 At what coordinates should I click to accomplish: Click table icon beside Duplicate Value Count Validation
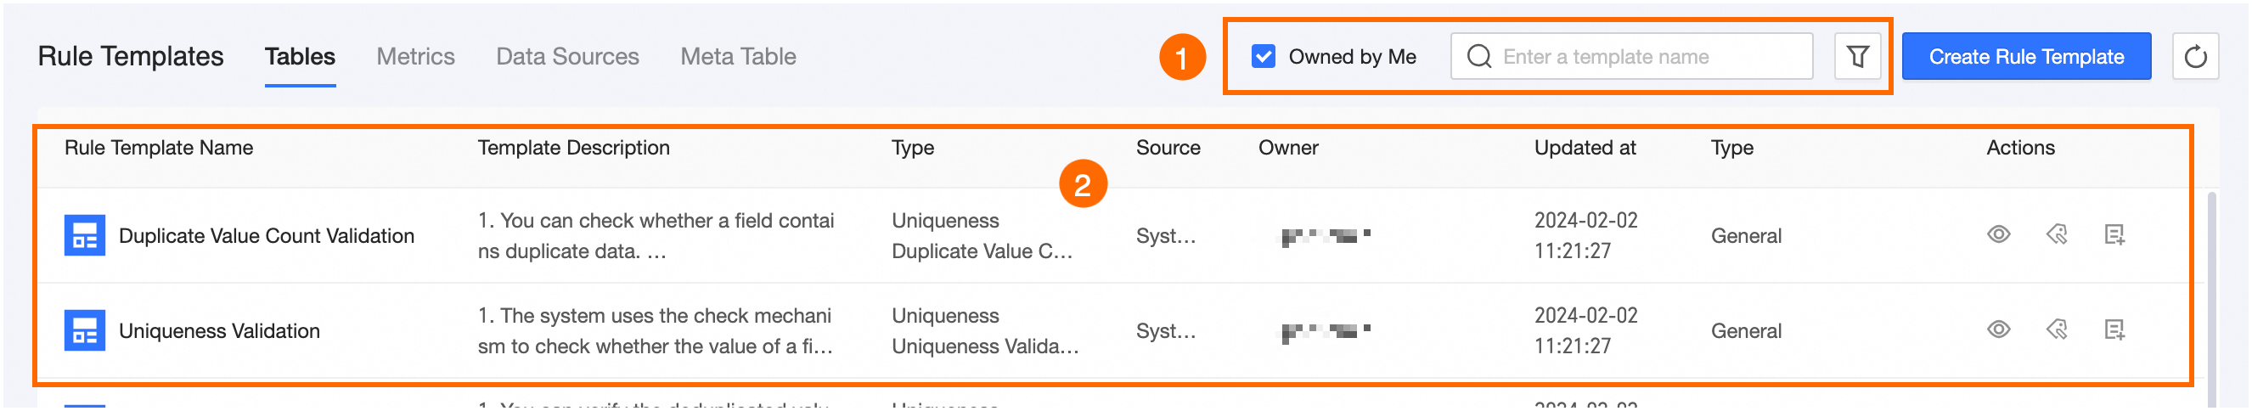[85, 236]
